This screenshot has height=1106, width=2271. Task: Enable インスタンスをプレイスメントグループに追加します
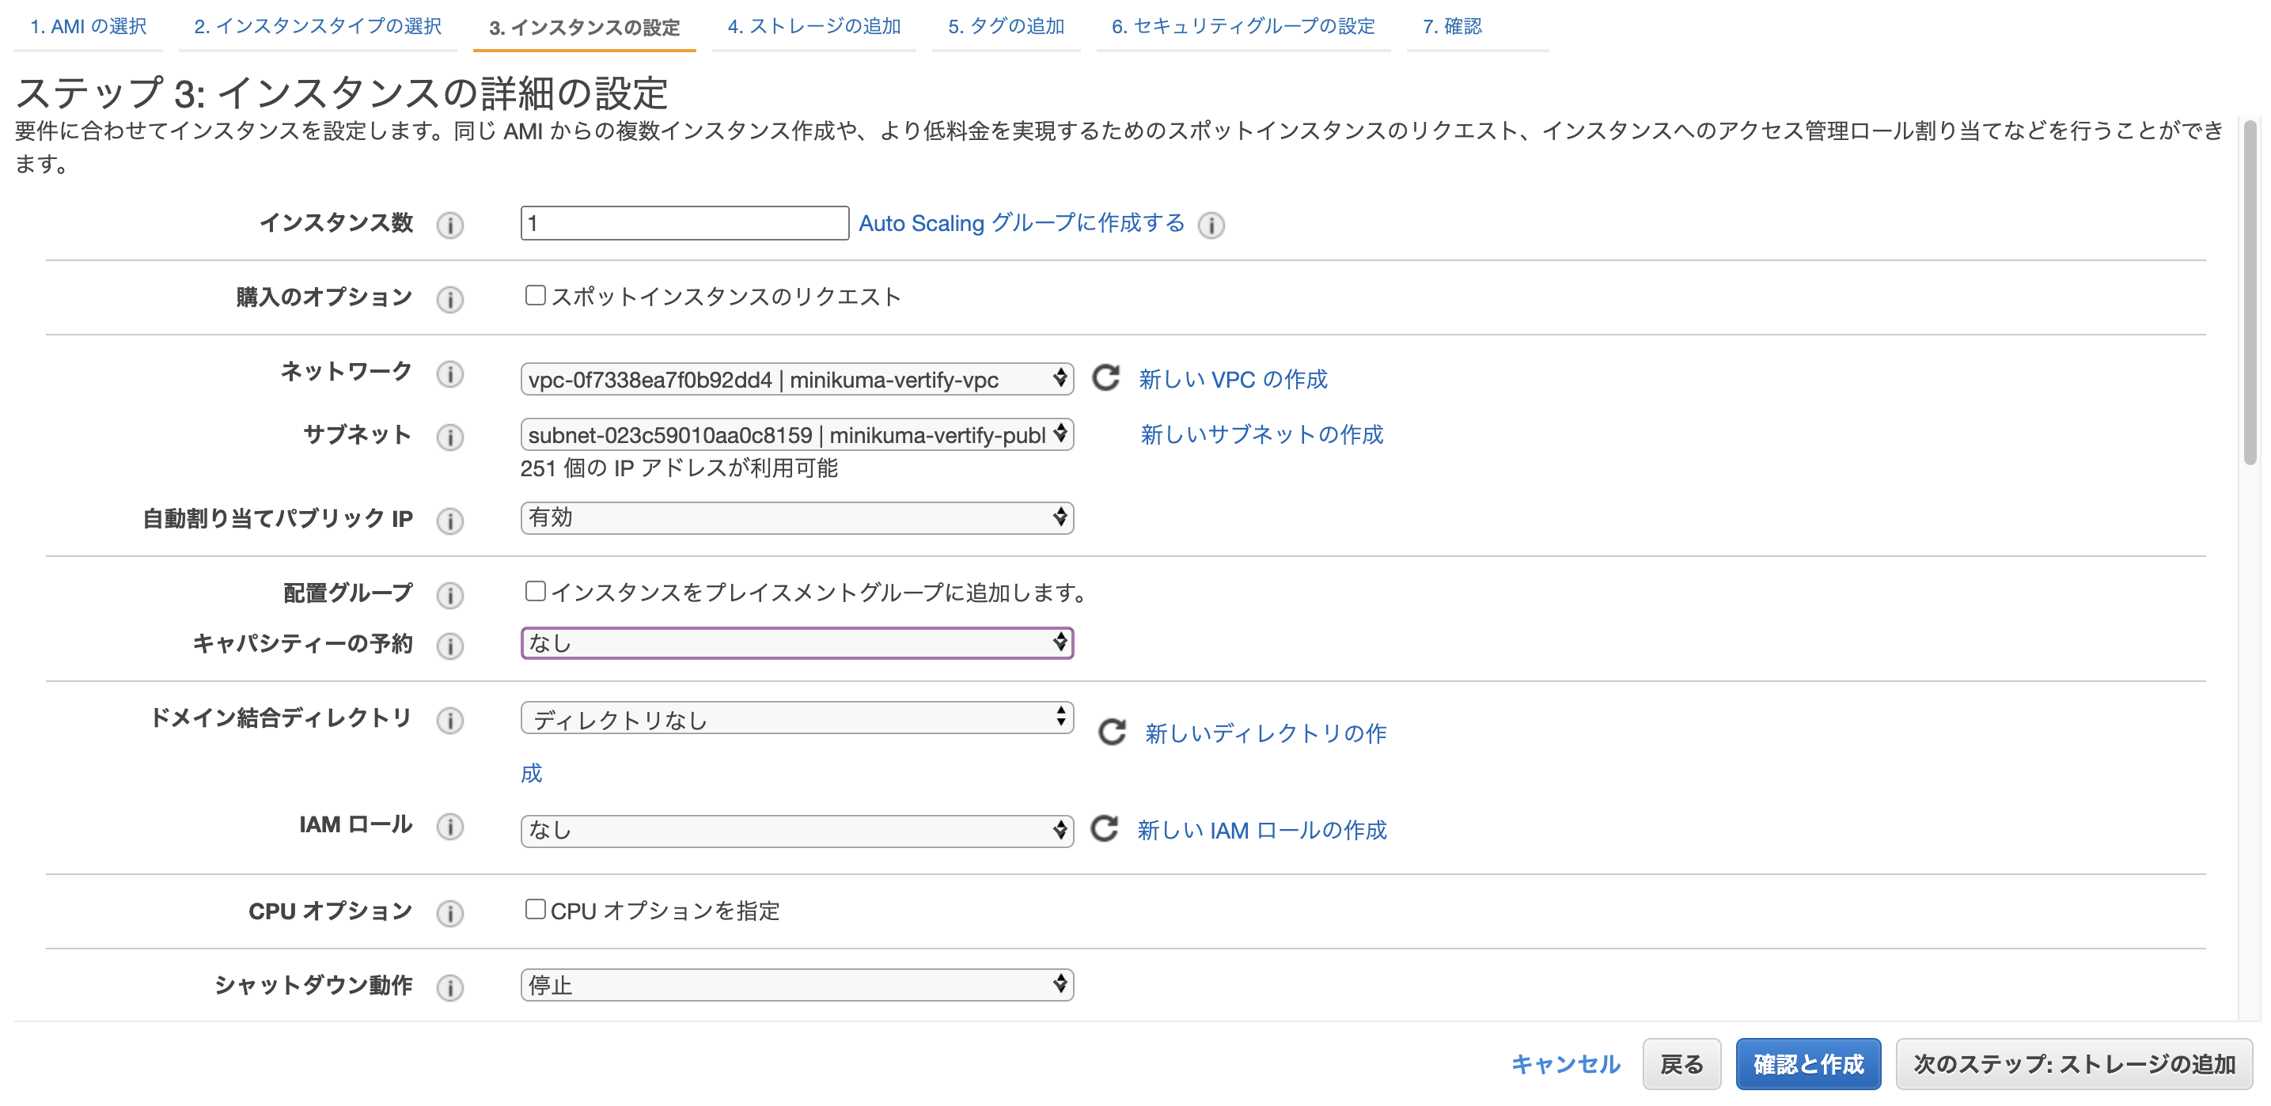click(x=535, y=591)
